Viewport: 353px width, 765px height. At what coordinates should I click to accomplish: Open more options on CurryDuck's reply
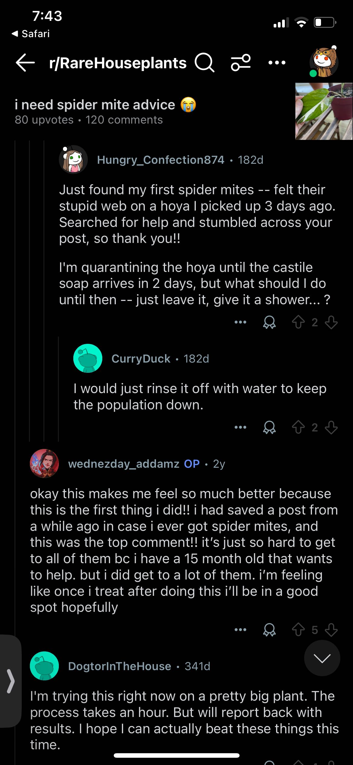click(x=240, y=428)
